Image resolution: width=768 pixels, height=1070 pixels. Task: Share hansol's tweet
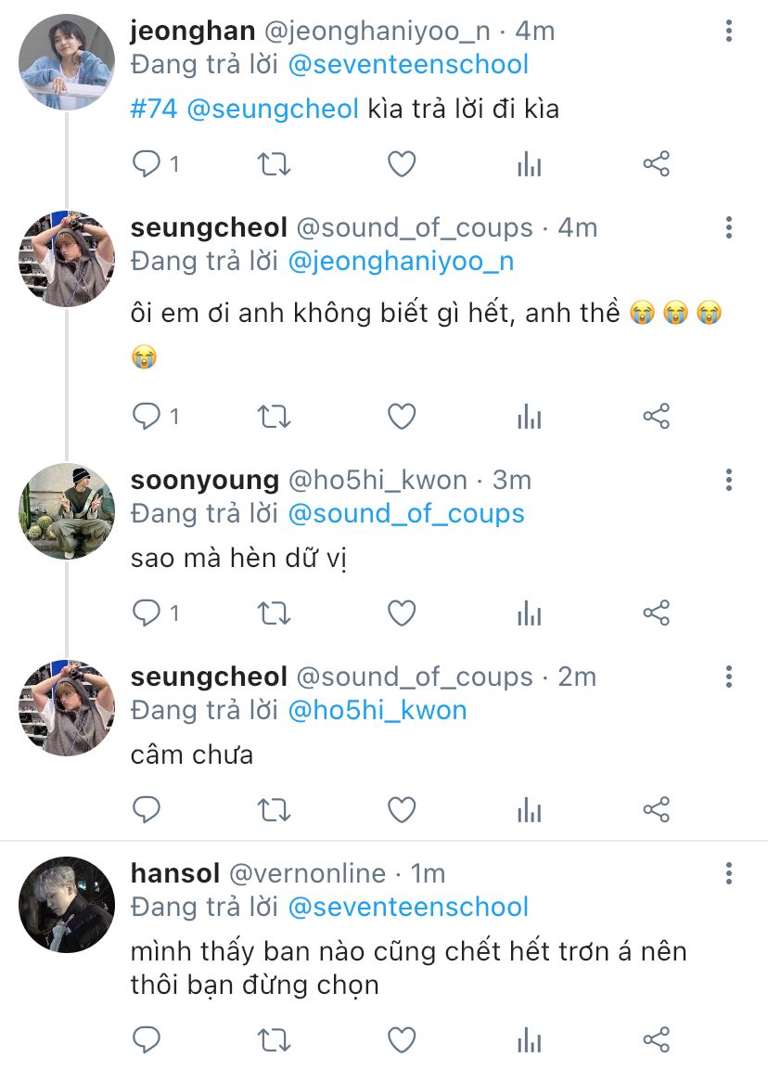click(x=656, y=1039)
